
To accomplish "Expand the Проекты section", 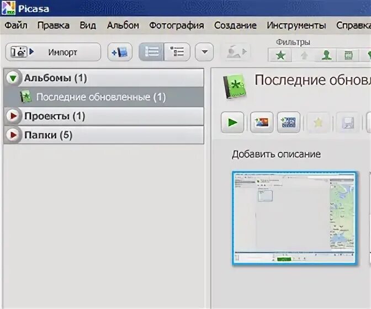I will [x=13, y=116].
